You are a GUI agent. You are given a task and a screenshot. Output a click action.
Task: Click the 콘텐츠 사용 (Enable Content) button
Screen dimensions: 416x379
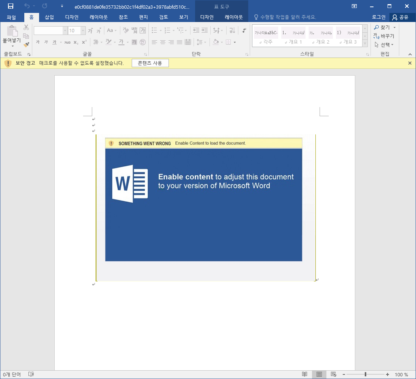(x=150, y=63)
